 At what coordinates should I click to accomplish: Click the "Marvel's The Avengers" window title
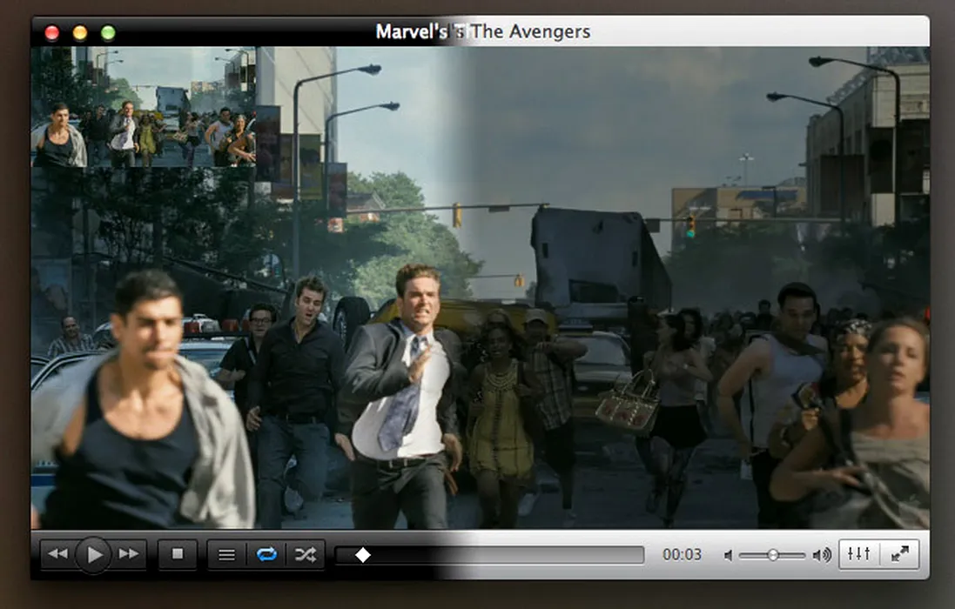482,32
